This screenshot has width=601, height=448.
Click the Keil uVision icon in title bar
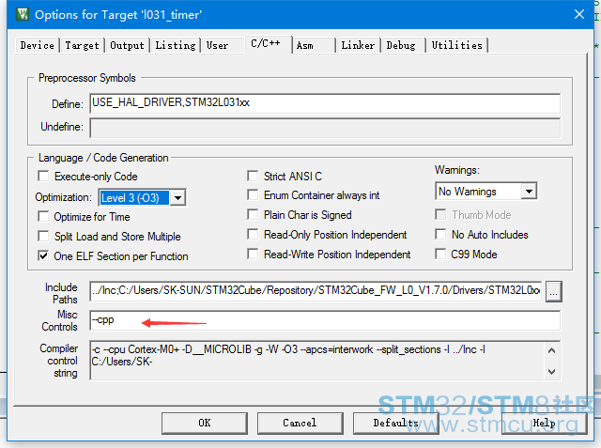tap(23, 15)
